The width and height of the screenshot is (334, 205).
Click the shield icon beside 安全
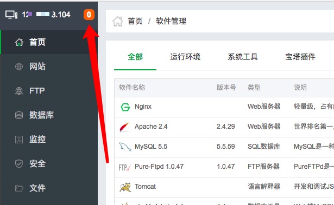coord(19,164)
